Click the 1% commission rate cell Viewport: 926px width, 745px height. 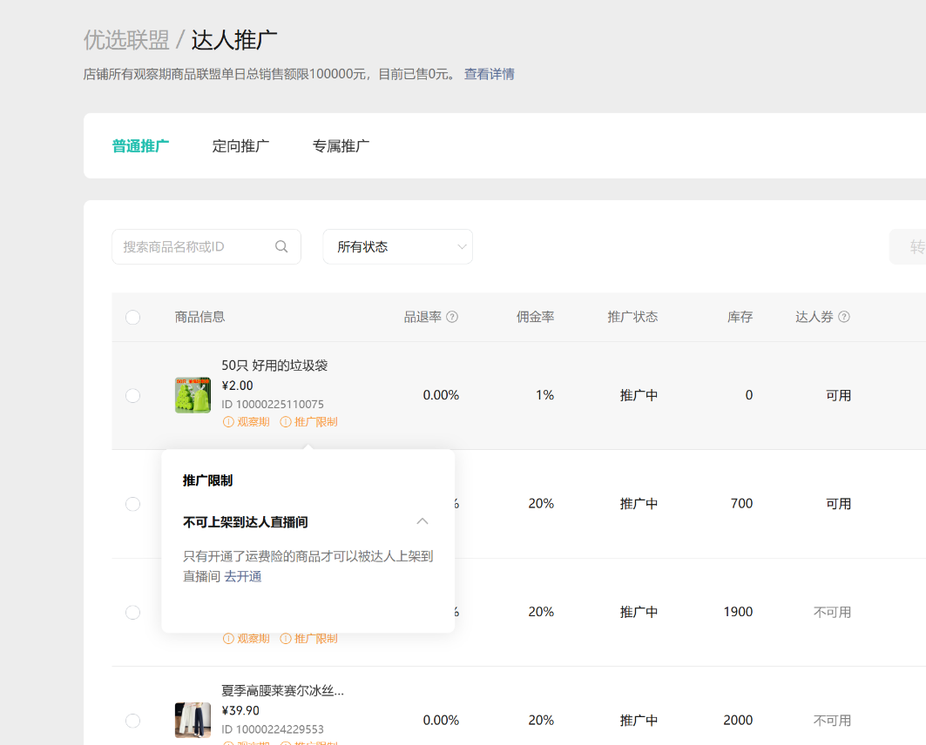pyautogui.click(x=544, y=395)
